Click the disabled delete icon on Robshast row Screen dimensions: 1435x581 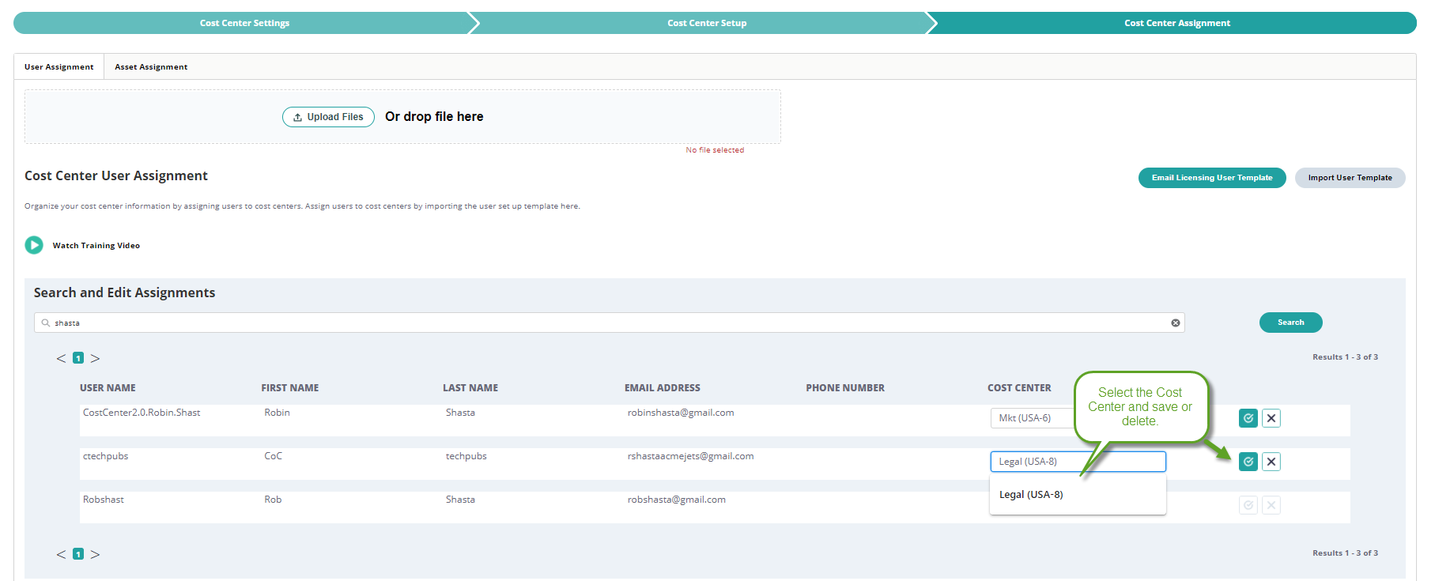(1271, 505)
